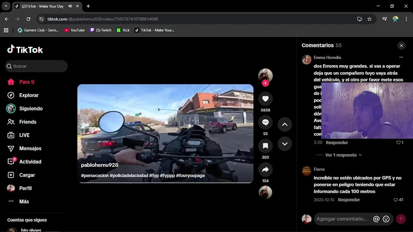The width and height of the screenshot is (413, 232).
Task: Open the emoji picker in comment box
Action: click(386, 219)
